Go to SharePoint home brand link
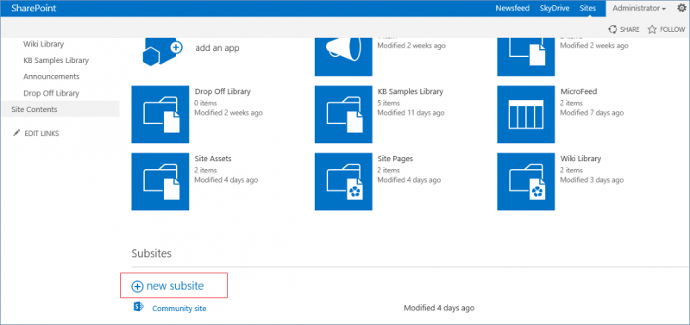Screen dimensions: 690x325 point(34,9)
